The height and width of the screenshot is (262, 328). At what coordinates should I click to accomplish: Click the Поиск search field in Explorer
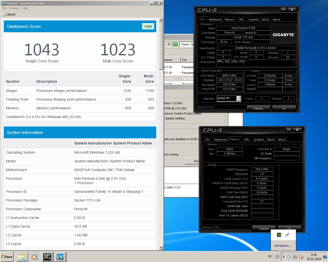click(x=186, y=44)
